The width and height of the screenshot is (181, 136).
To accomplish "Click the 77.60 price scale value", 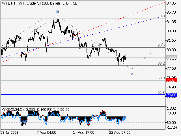I will tap(171, 69).
